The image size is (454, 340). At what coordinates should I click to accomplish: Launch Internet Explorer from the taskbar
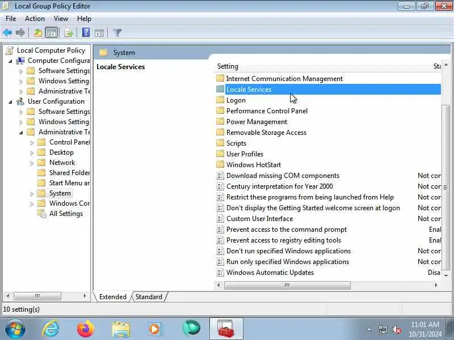coord(51,329)
